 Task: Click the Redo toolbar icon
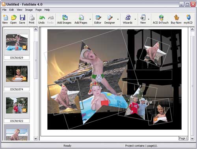coord(50,19)
